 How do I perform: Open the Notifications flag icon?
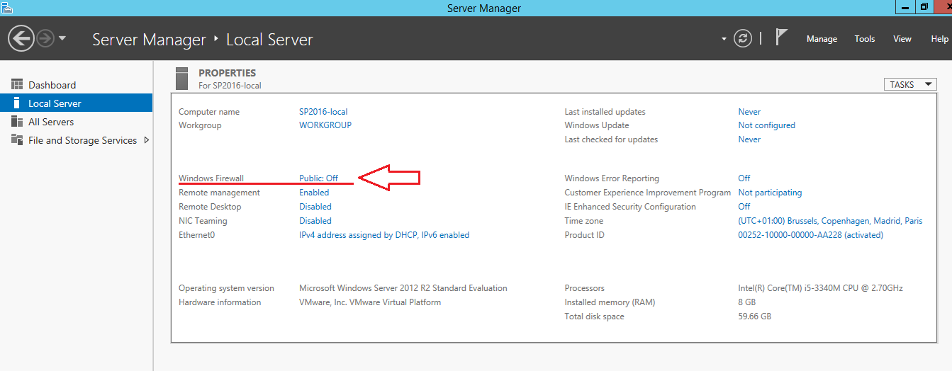click(x=781, y=37)
